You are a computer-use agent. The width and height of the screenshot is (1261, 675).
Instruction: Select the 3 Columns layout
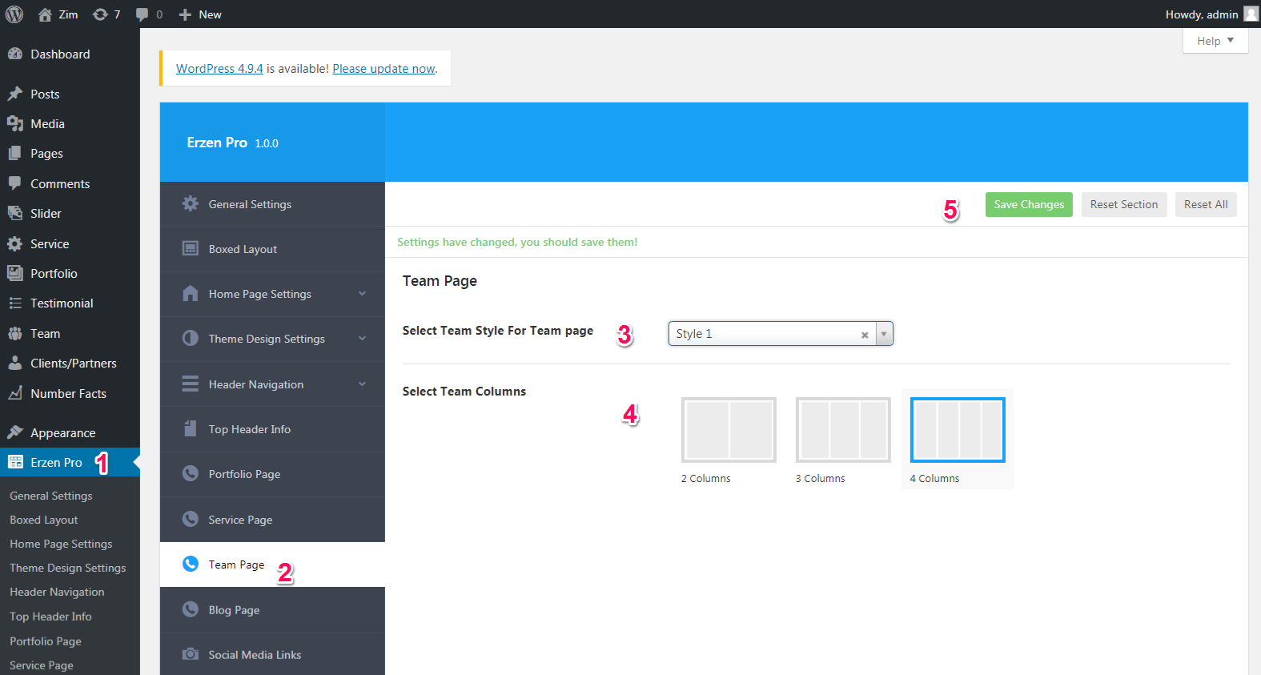(x=843, y=430)
